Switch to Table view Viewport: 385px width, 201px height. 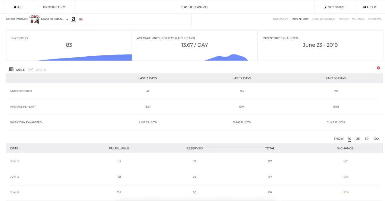click(17, 69)
